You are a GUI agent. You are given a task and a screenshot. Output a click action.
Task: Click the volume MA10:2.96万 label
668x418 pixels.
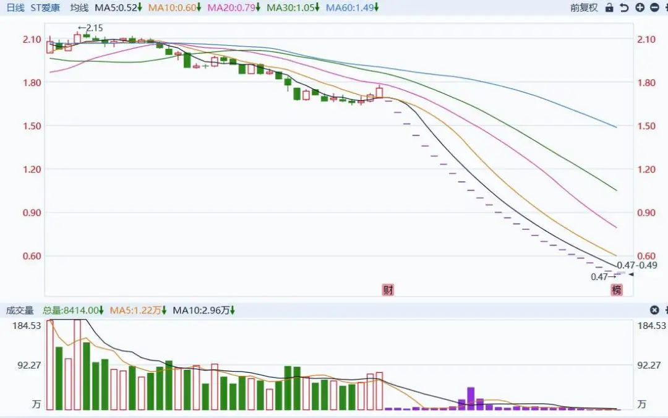(203, 310)
